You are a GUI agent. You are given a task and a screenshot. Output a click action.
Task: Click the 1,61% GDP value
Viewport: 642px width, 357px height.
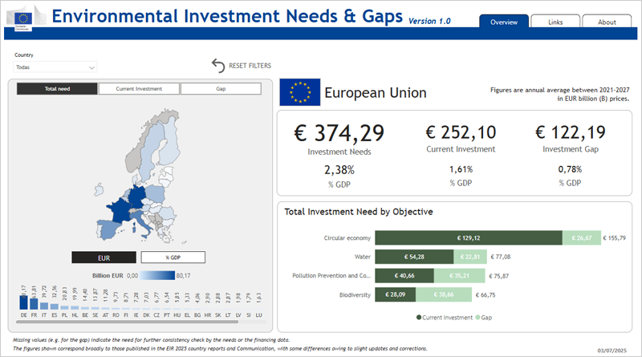461,169
